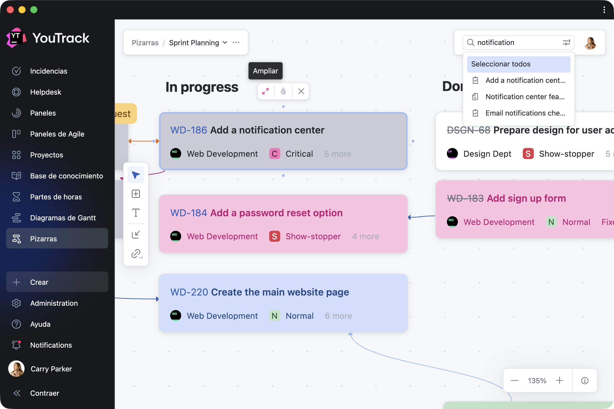The height and width of the screenshot is (409, 614).
Task: Click the board info icon
Action: [x=585, y=381]
